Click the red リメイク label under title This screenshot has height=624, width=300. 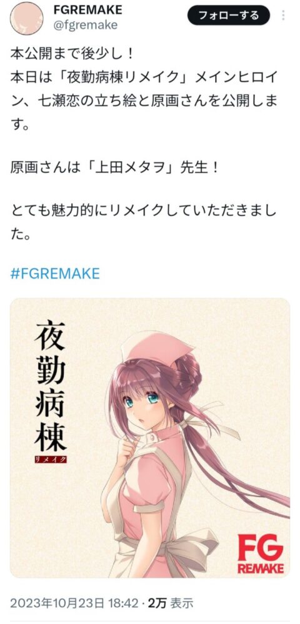coord(51,459)
